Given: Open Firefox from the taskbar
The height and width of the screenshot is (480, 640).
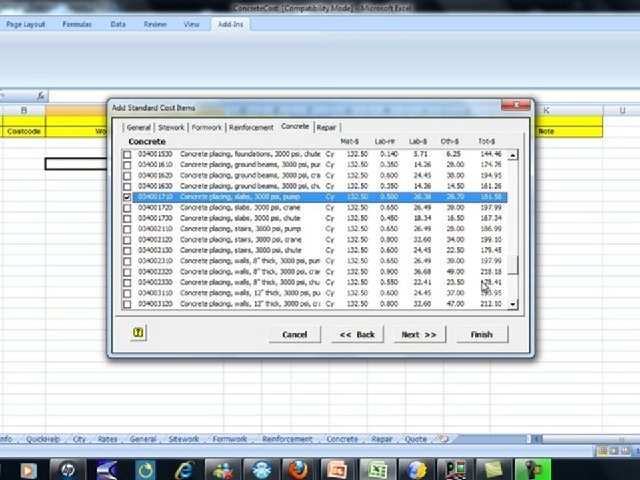Looking at the screenshot, I should 299,470.
